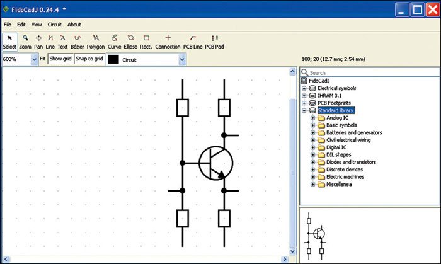
Task: Click the Digital IC folder
Action: [x=341, y=147]
